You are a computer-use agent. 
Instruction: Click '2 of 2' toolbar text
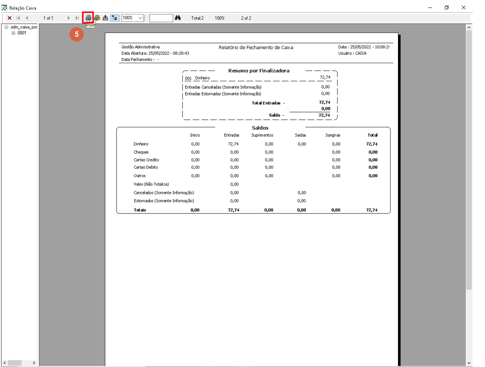pos(246,18)
